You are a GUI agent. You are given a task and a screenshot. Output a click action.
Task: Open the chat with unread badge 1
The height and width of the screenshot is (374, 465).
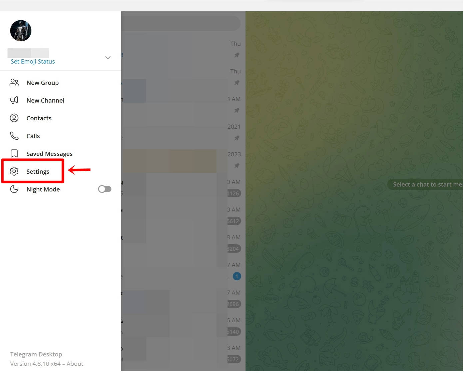[183, 270]
